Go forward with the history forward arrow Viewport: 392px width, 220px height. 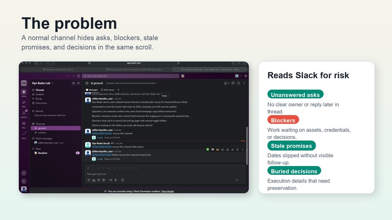point(73,76)
